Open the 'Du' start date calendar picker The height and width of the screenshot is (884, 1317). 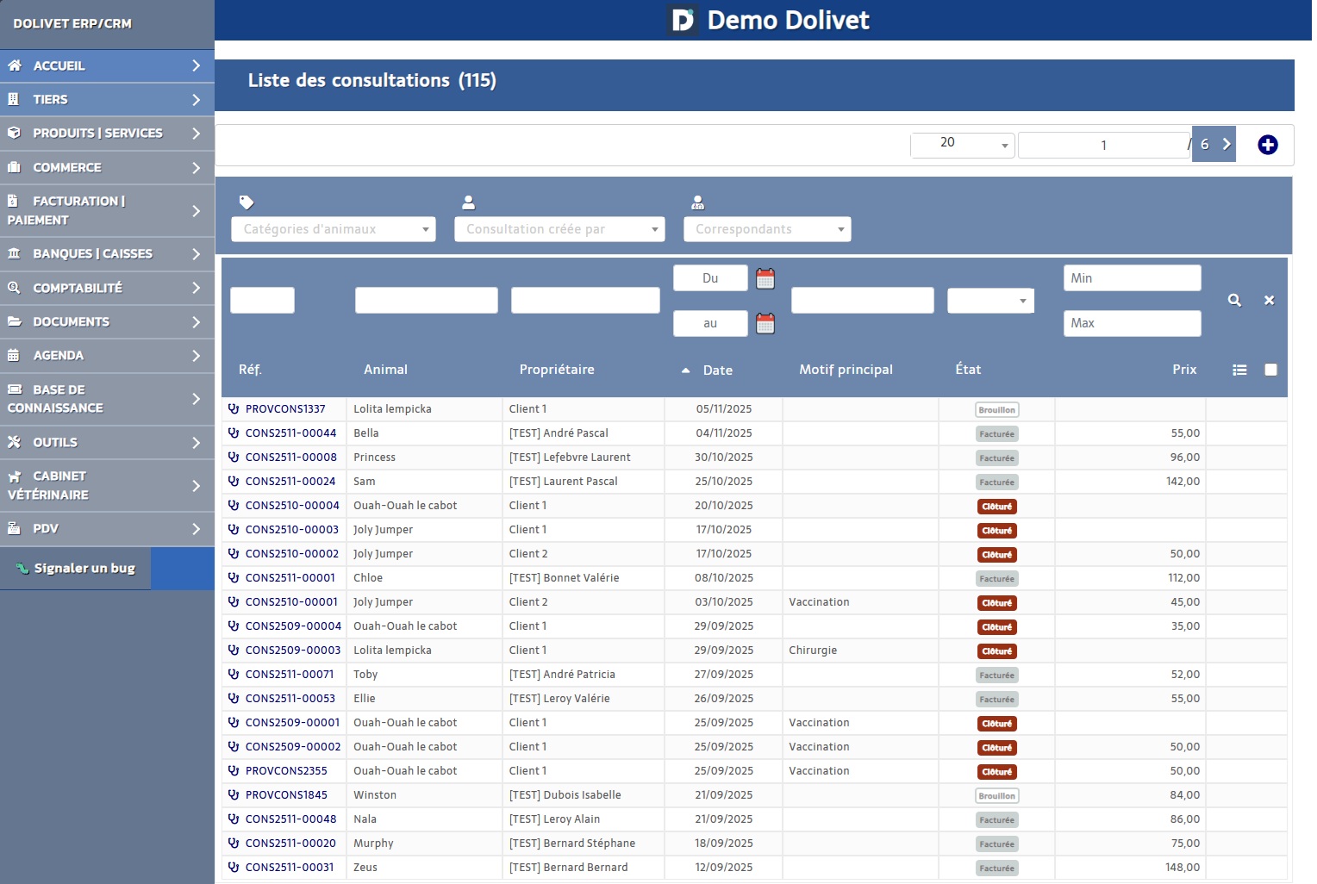[765, 278]
